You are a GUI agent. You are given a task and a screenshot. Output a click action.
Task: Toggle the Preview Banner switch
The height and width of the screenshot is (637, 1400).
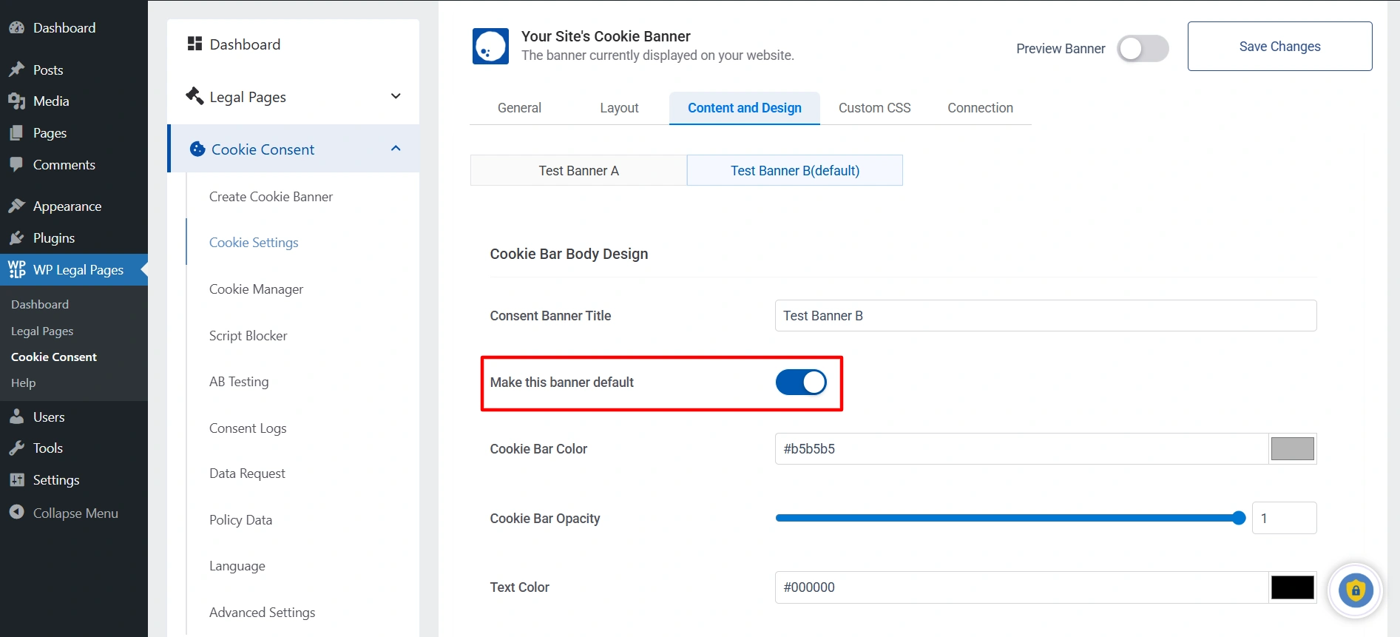pyautogui.click(x=1142, y=49)
